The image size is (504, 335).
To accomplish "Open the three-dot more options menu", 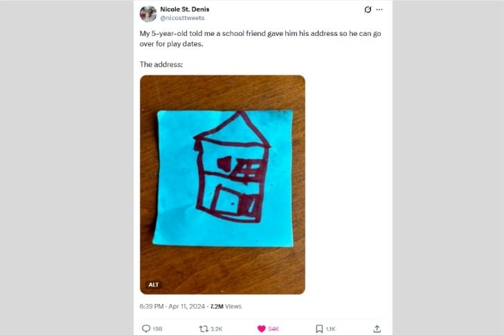I will coord(379,10).
